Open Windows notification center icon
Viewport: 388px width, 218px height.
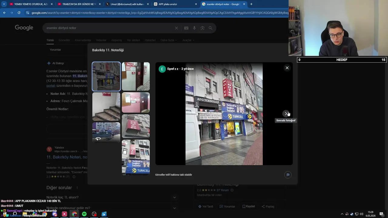382,214
